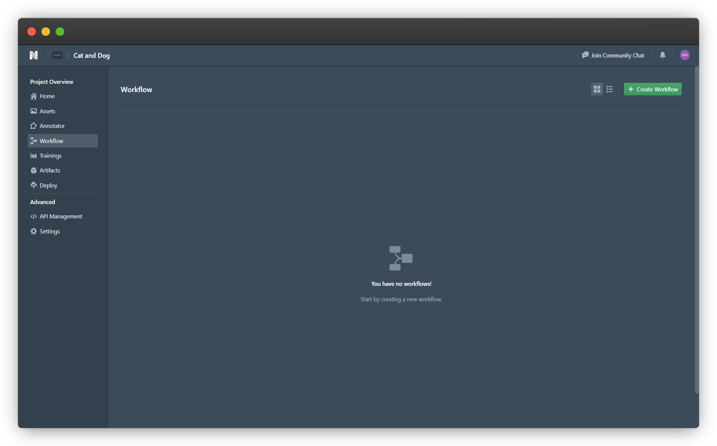Expand the breadcrumb ellipsis menu
Viewport: 717px width, 446px height.
coord(57,55)
